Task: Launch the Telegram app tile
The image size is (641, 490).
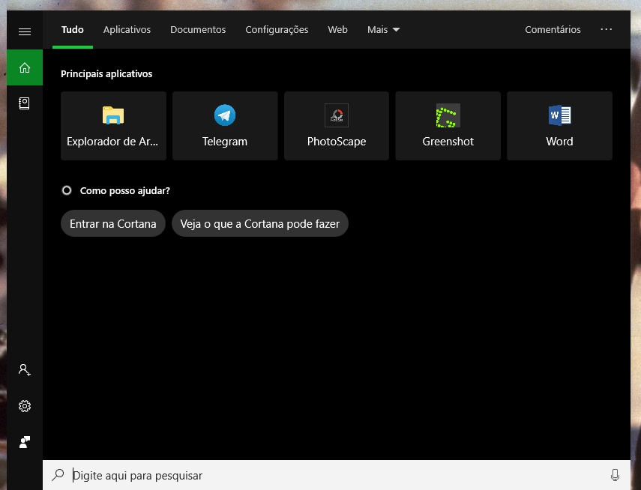Action: 225,126
